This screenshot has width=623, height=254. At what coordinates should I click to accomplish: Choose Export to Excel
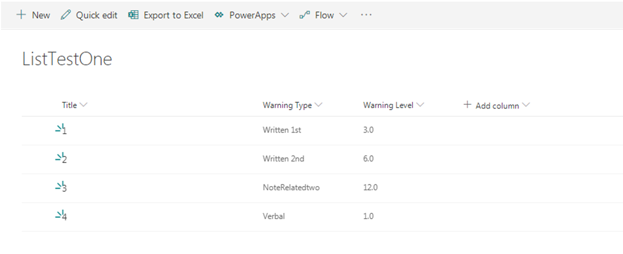pos(173,15)
